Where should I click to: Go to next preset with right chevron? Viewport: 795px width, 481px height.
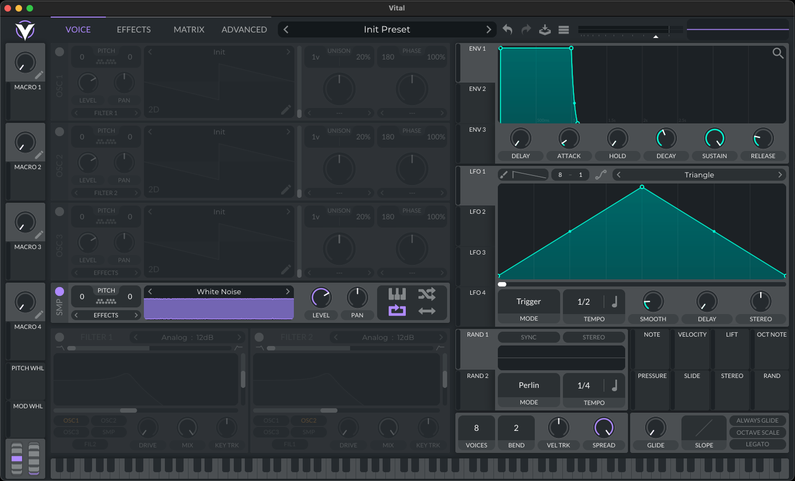pyautogui.click(x=488, y=30)
